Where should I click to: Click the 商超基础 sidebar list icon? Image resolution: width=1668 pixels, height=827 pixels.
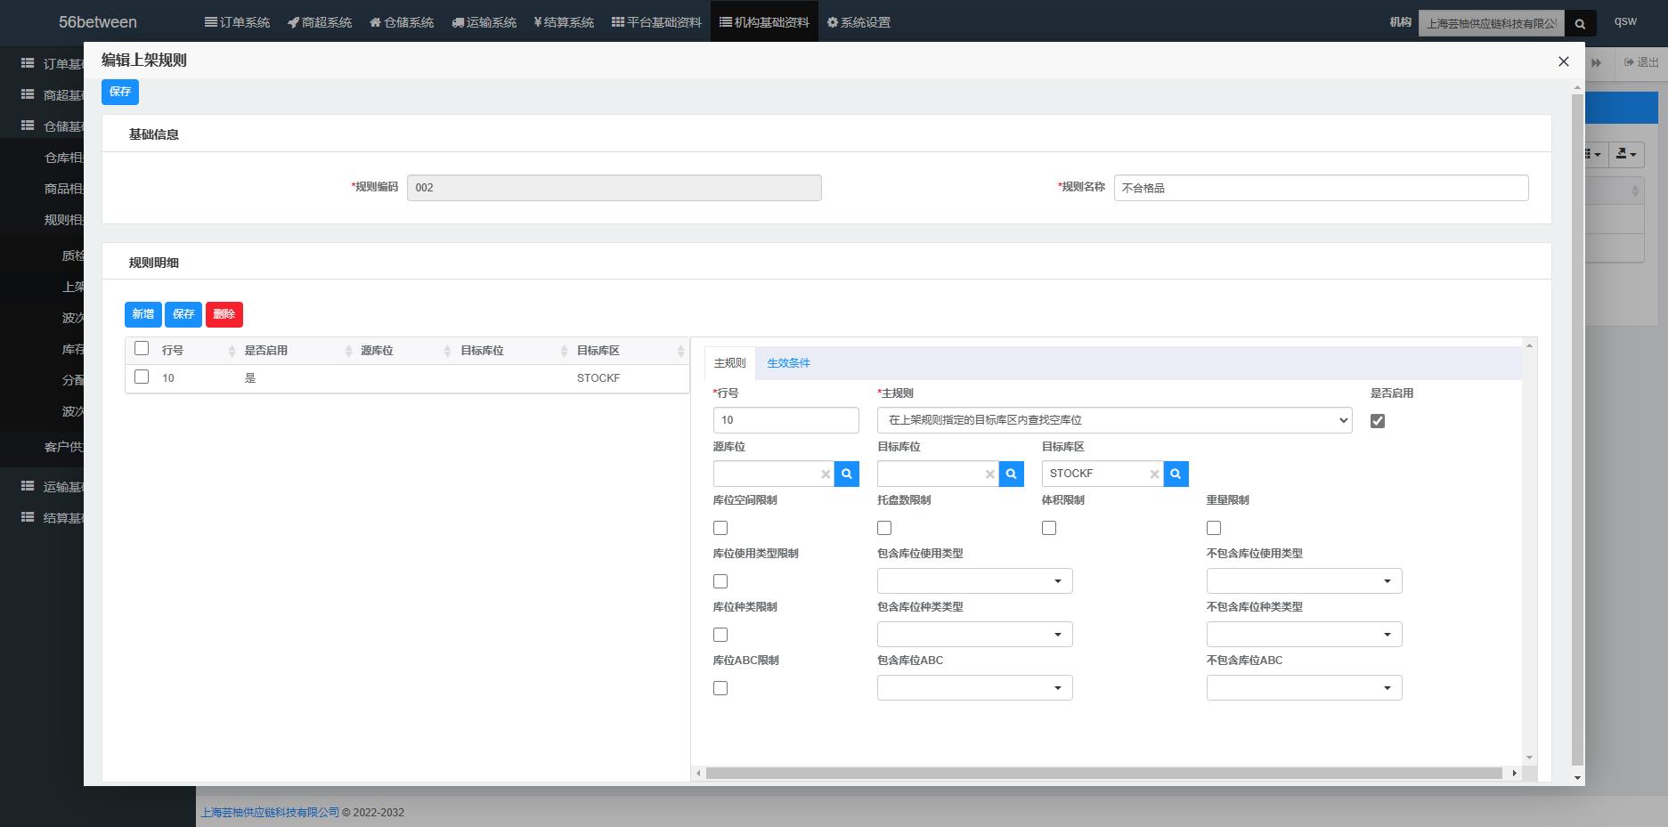click(28, 94)
